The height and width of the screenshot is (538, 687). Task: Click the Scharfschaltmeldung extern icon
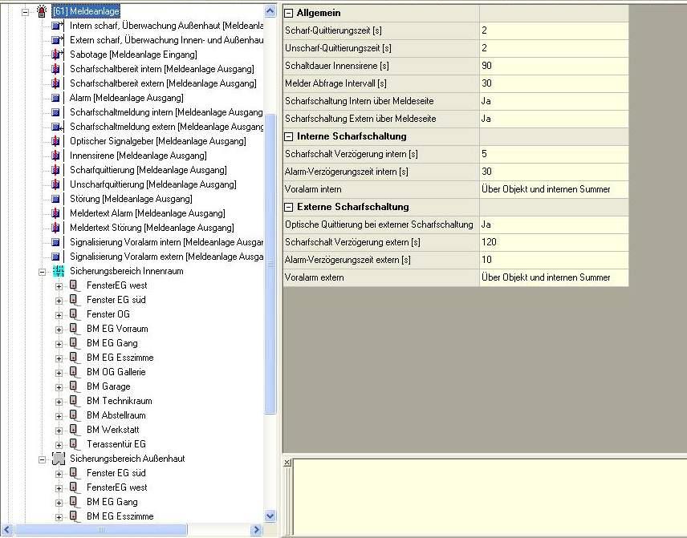click(57, 127)
